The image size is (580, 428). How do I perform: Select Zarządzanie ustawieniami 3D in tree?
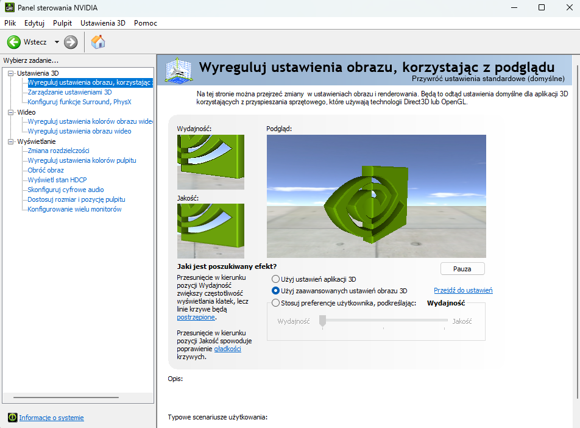pyautogui.click(x=69, y=92)
